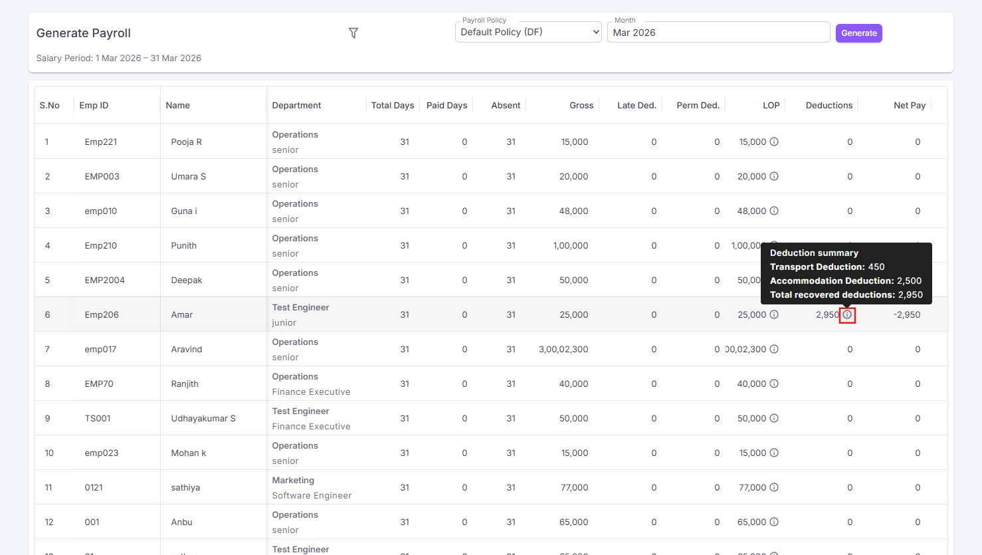Viewport: 982px width, 555px height.
Task: Open LOP info icon for Umara S
Action: [774, 176]
